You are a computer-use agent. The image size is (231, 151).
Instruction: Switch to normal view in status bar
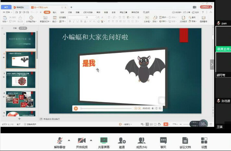147,124
